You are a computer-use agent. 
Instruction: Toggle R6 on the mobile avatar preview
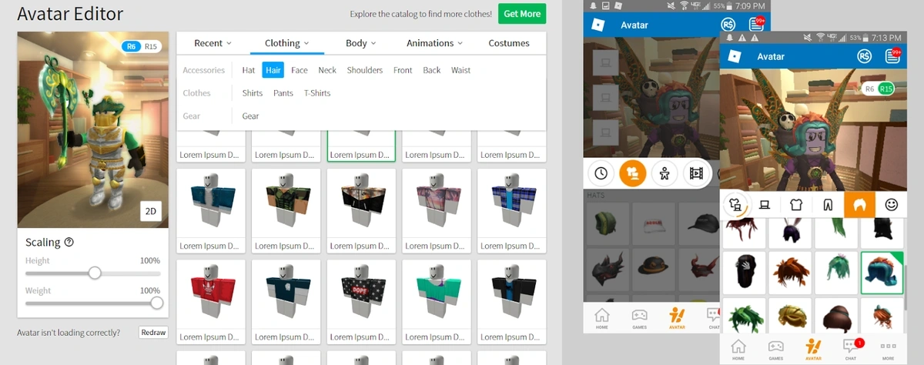pyautogui.click(x=870, y=89)
